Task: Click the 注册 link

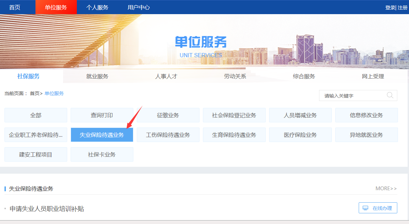Action: (x=402, y=8)
